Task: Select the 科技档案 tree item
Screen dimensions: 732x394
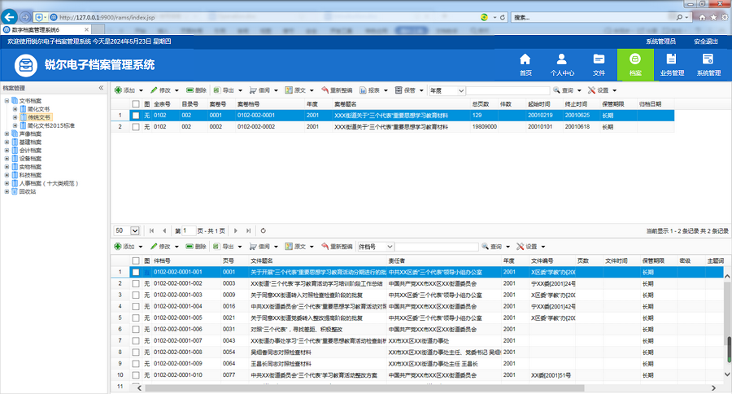Action: (x=30, y=175)
